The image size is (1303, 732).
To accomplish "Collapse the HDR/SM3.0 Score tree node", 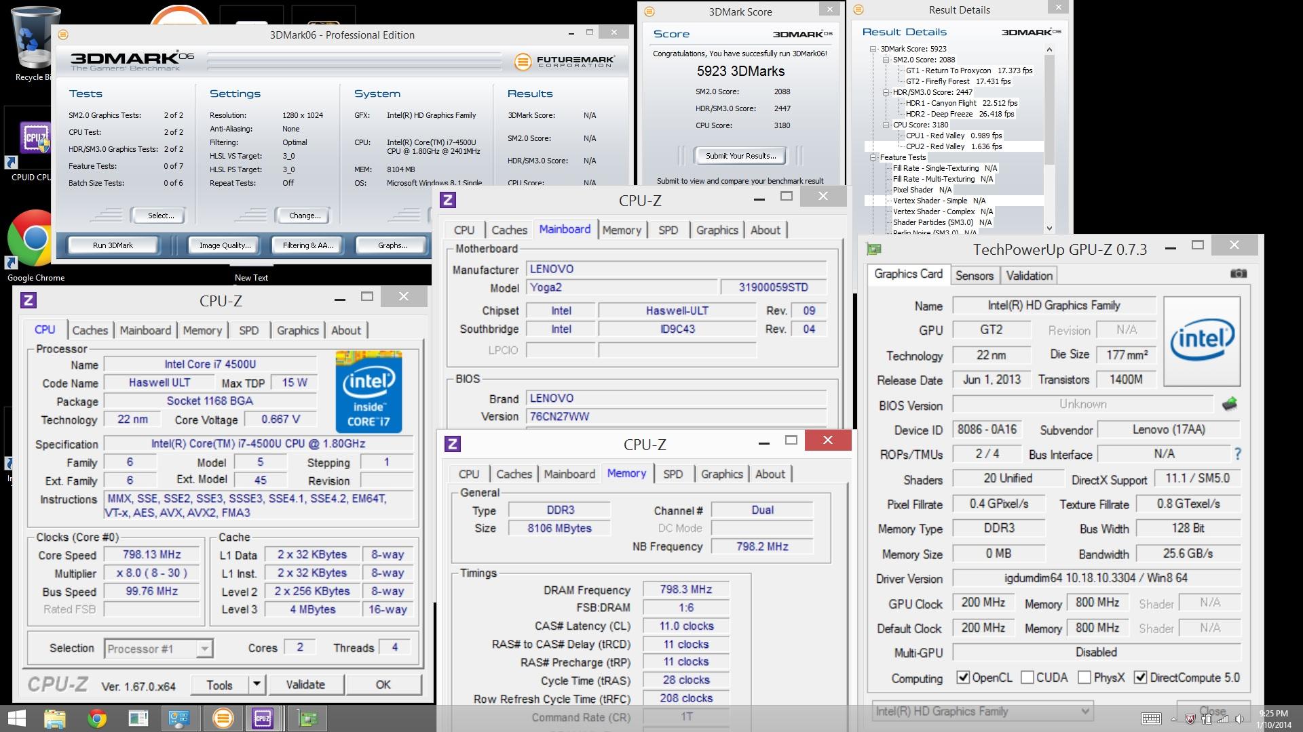I will (x=886, y=92).
